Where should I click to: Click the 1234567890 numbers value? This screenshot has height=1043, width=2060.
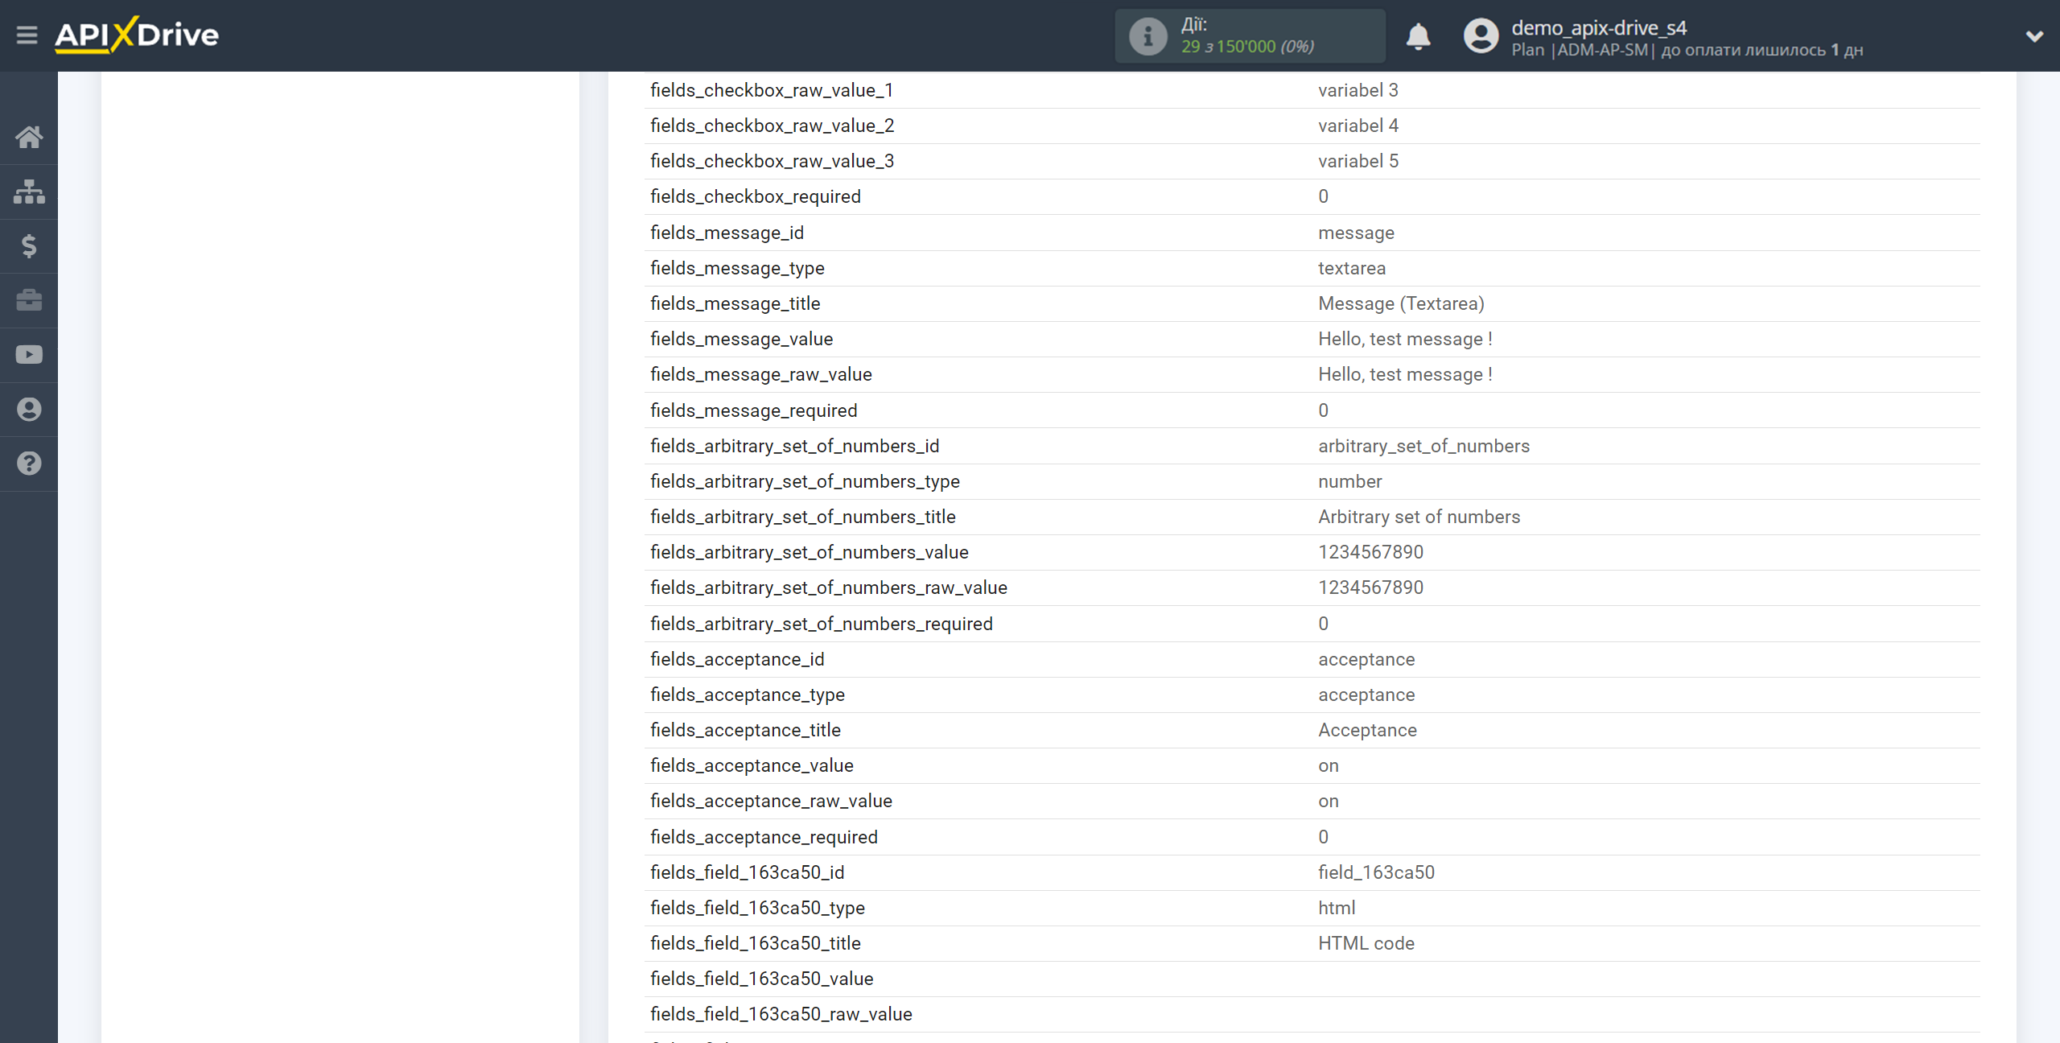pyautogui.click(x=1370, y=552)
